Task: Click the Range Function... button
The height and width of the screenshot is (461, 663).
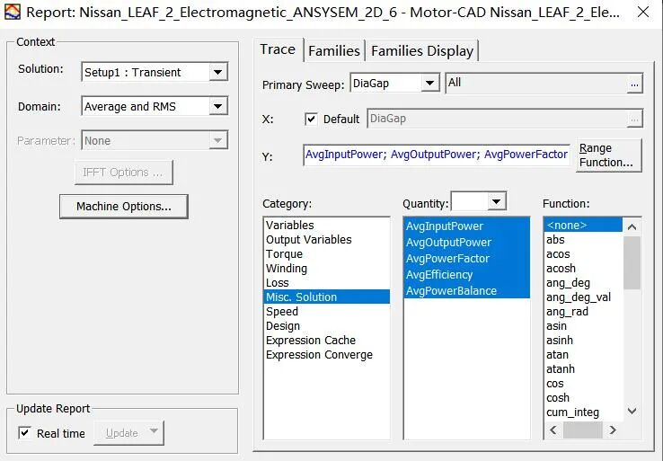Action: coord(608,155)
